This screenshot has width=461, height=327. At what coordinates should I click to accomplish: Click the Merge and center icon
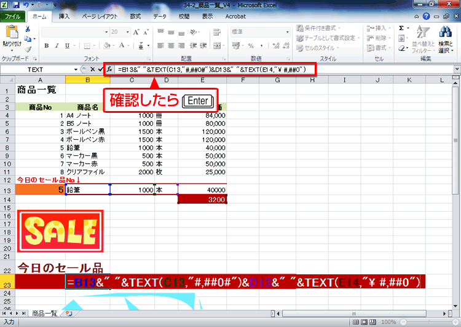click(x=217, y=45)
